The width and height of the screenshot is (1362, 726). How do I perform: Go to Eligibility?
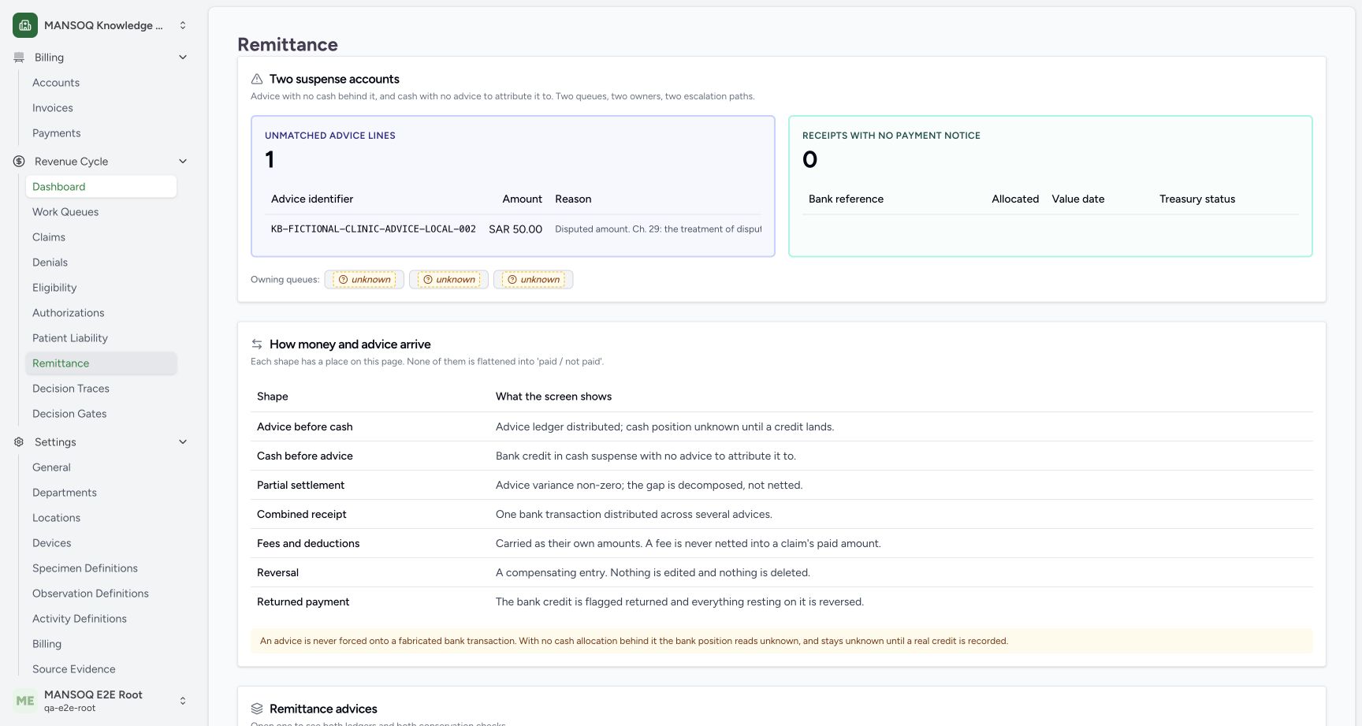101,288
